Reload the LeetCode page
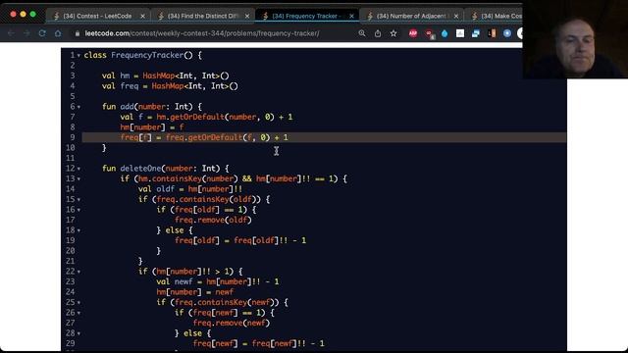The image size is (628, 353). coord(42,33)
